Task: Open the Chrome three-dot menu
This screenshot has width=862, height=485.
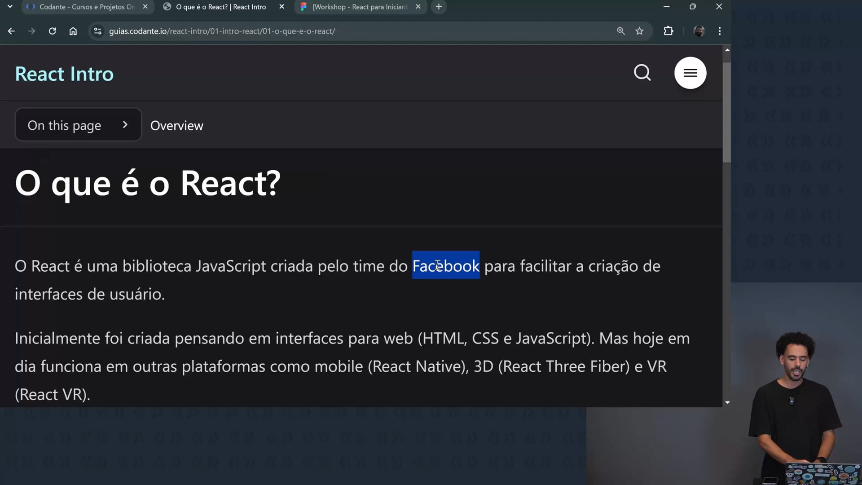Action: pyautogui.click(x=720, y=31)
